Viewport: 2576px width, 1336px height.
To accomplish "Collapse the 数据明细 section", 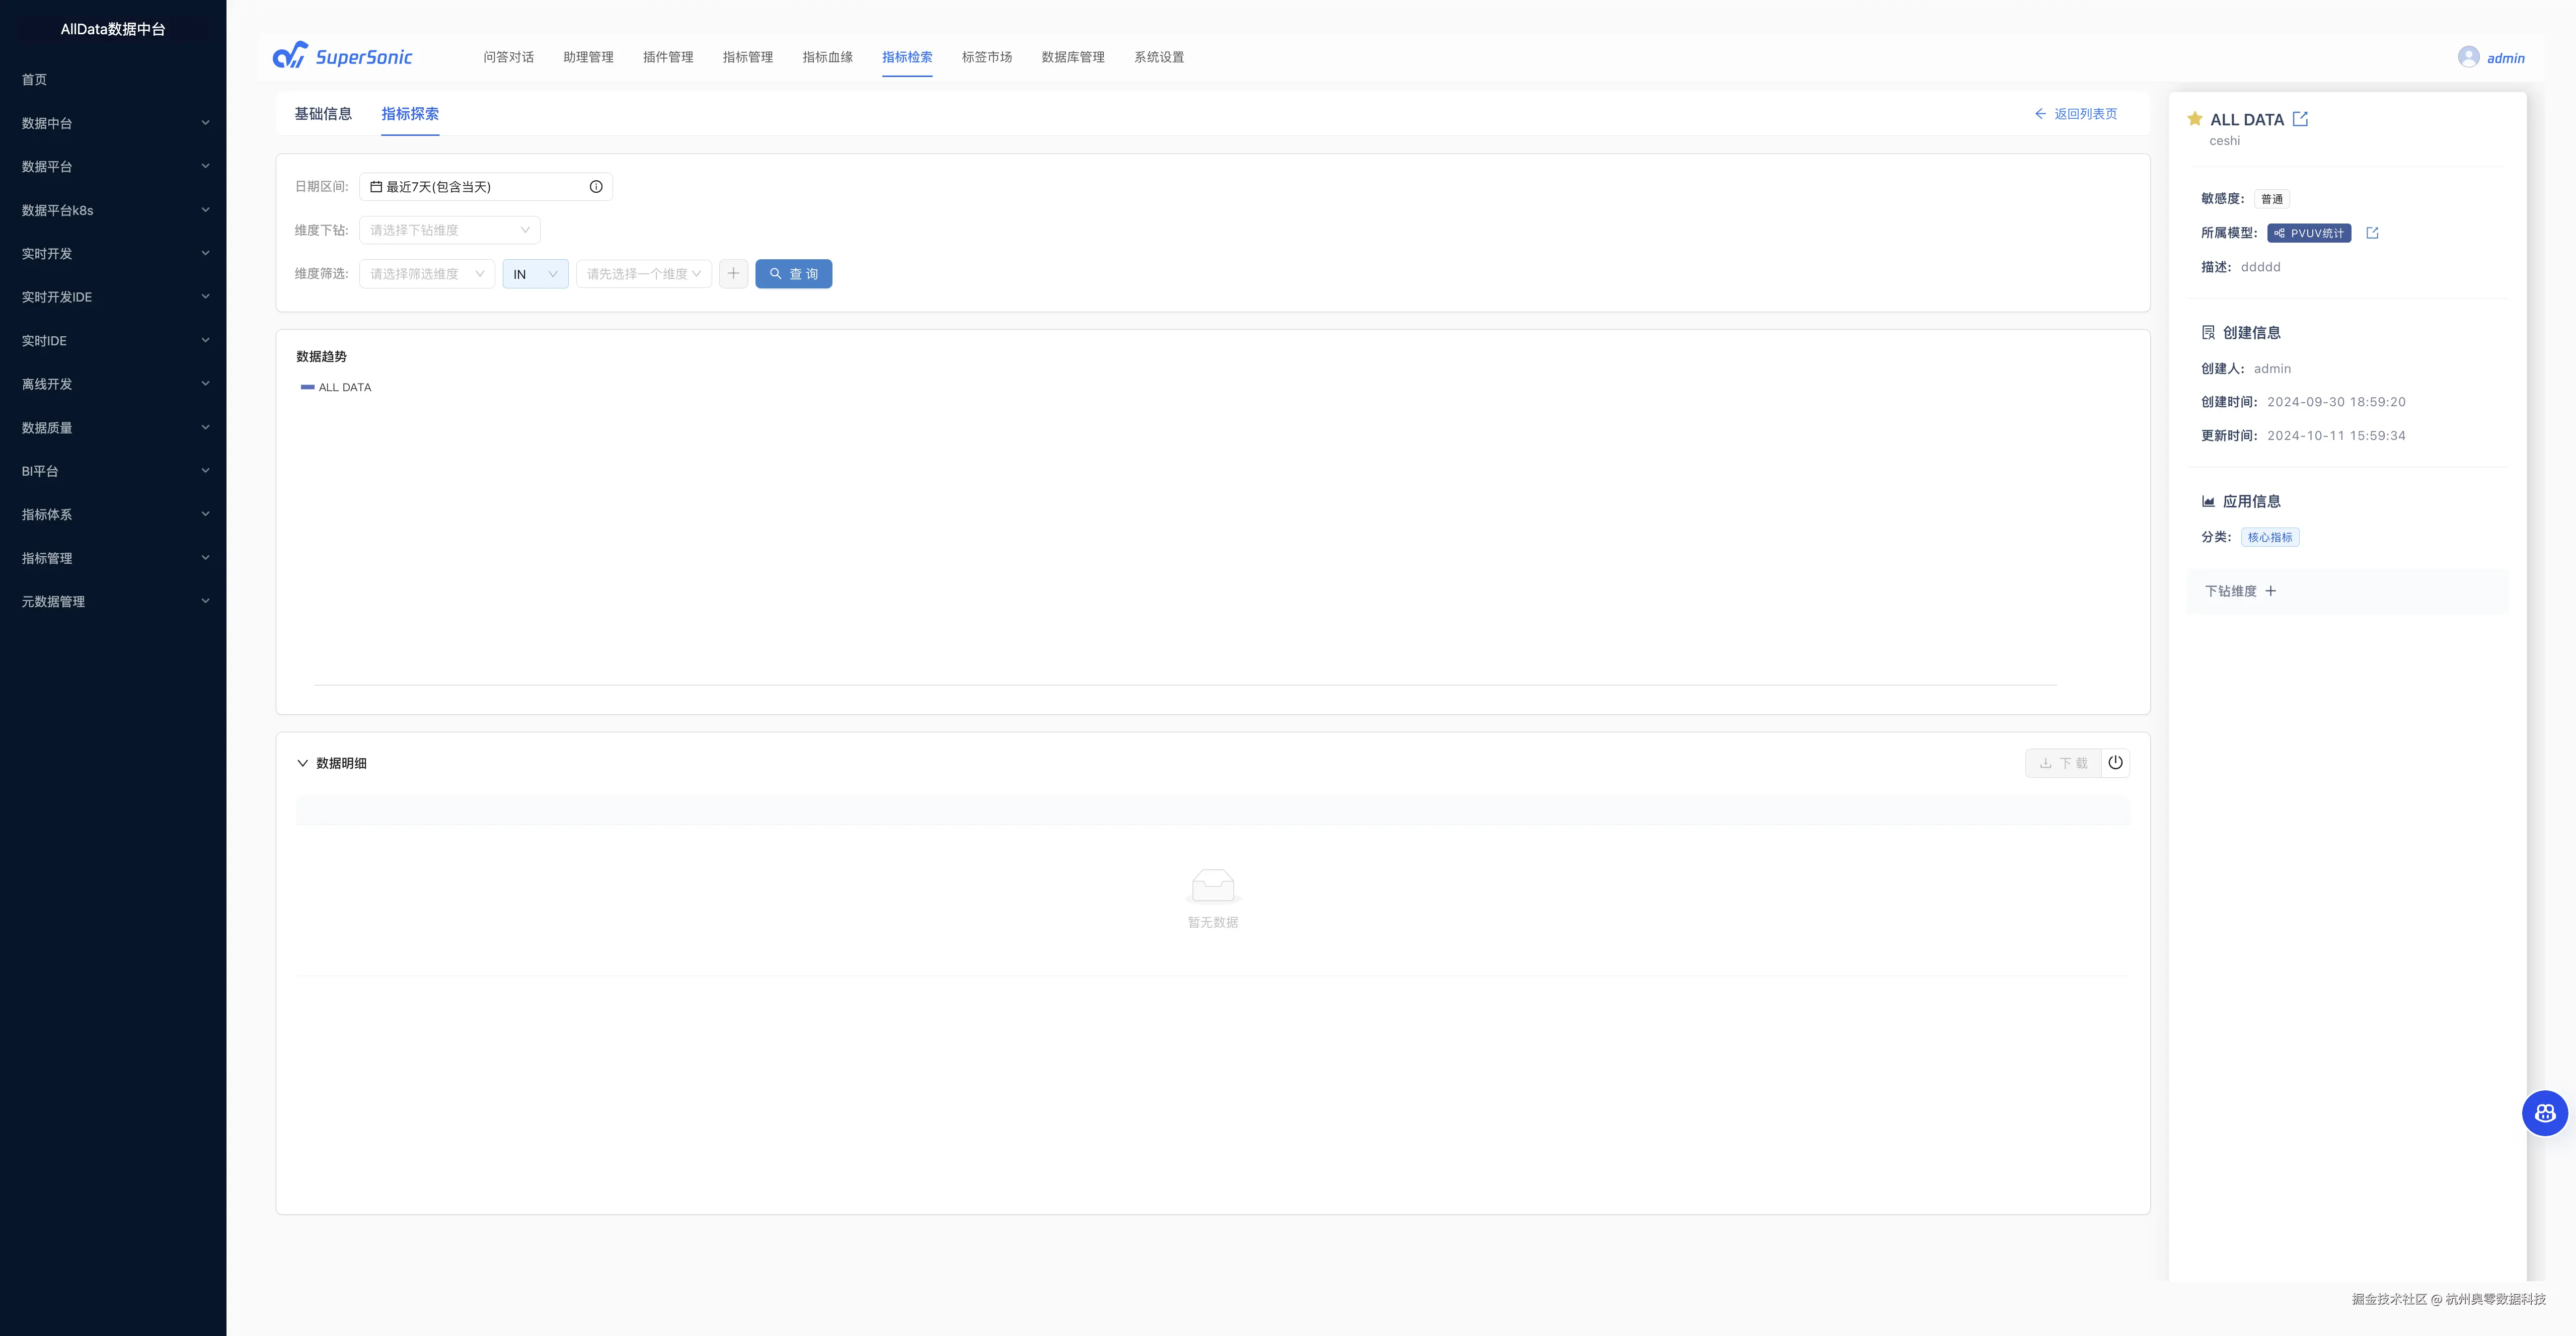I will [302, 763].
